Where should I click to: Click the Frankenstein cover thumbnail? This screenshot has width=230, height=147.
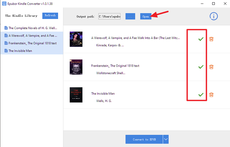(76, 67)
